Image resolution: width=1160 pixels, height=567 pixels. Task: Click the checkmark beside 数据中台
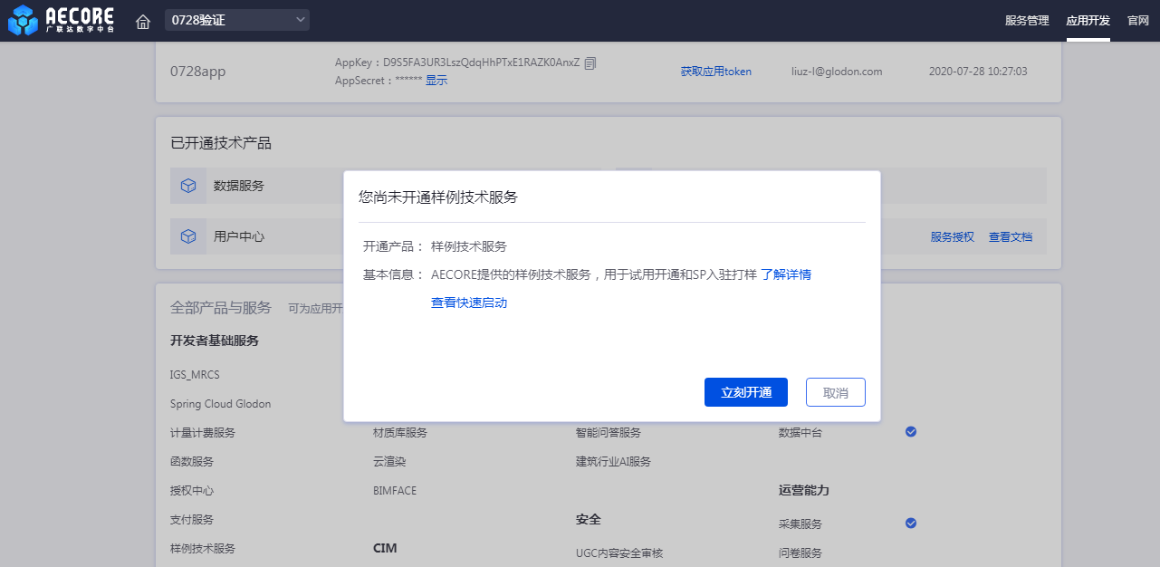[x=911, y=432]
